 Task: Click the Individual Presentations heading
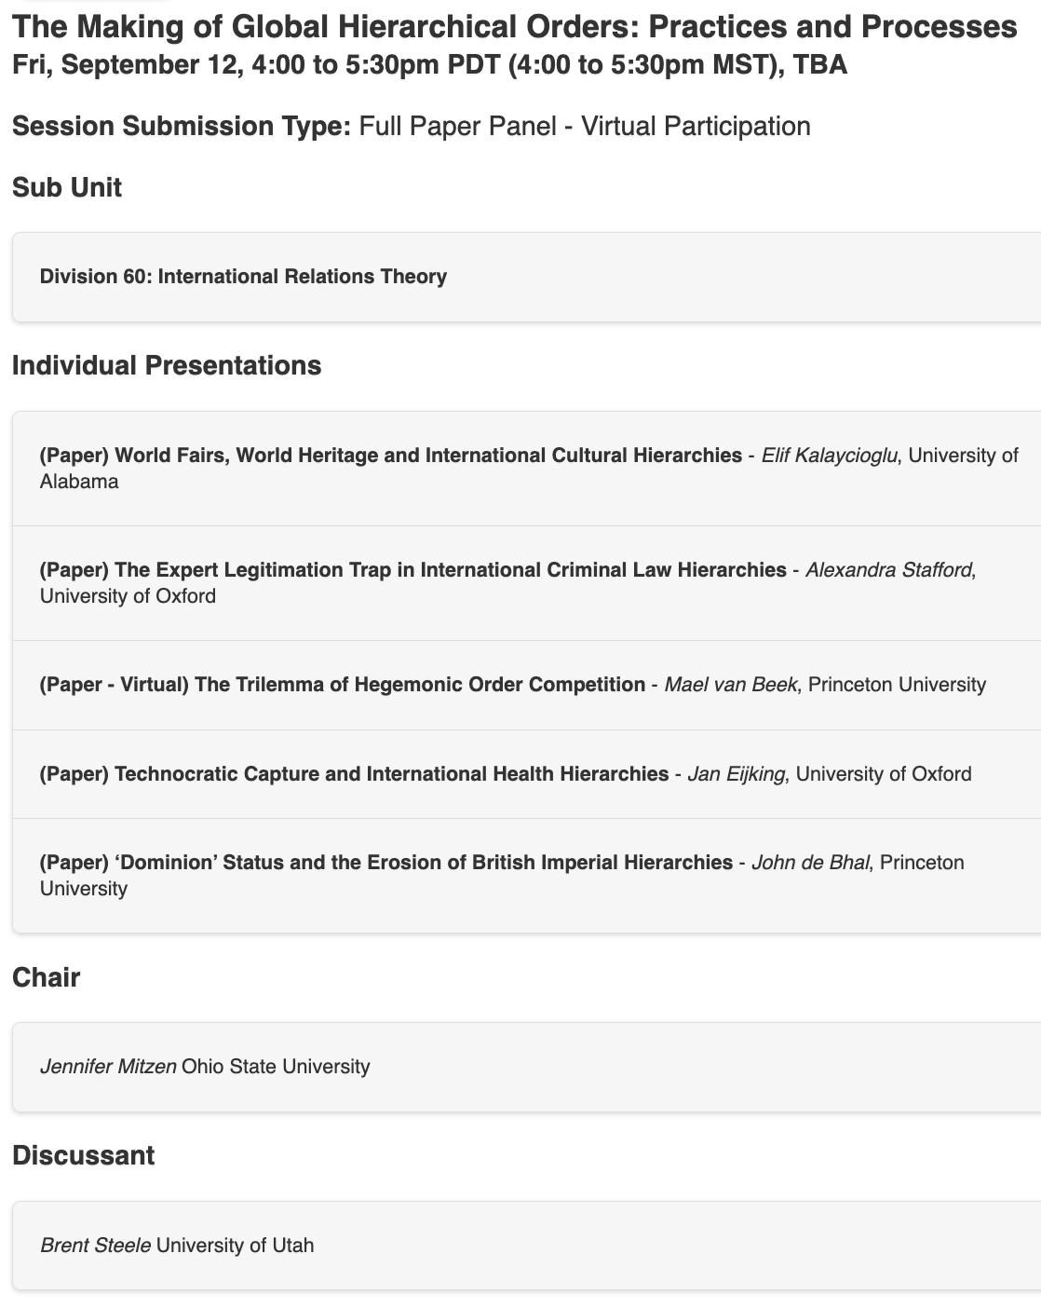click(167, 365)
